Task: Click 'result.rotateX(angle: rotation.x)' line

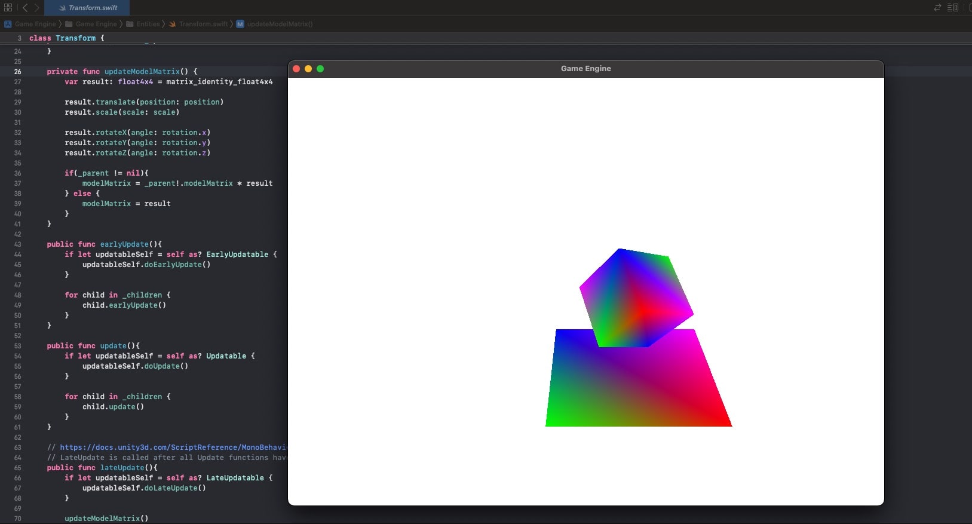Action: click(x=137, y=133)
